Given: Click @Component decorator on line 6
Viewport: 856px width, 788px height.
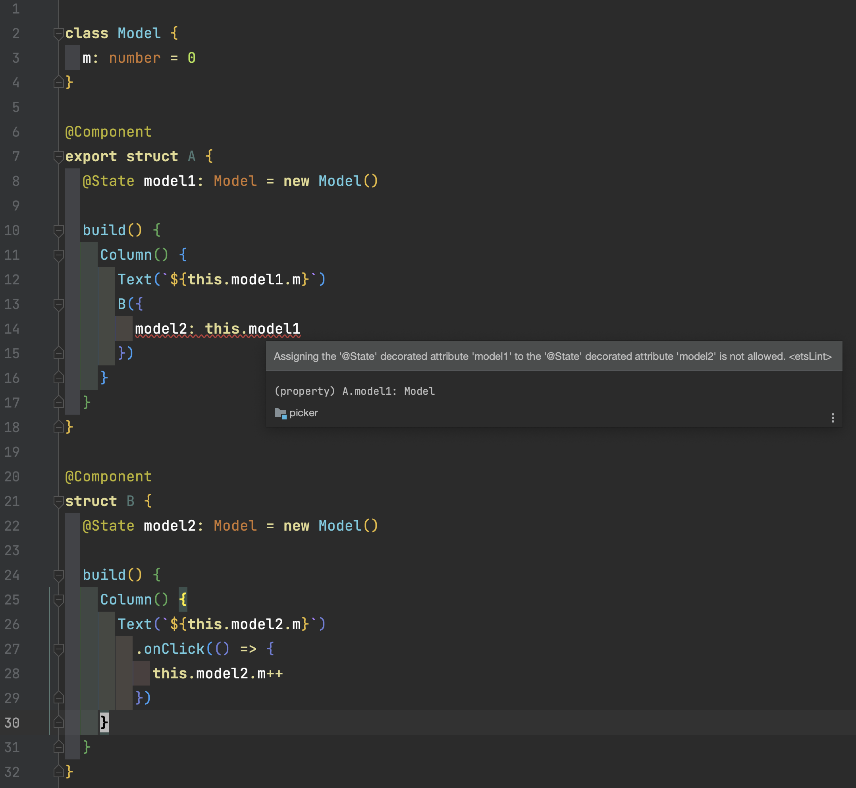Looking at the screenshot, I should pyautogui.click(x=109, y=132).
